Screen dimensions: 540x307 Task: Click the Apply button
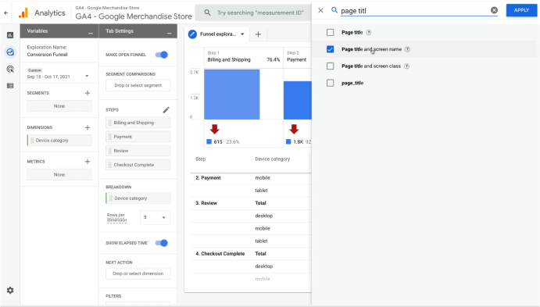(521, 10)
